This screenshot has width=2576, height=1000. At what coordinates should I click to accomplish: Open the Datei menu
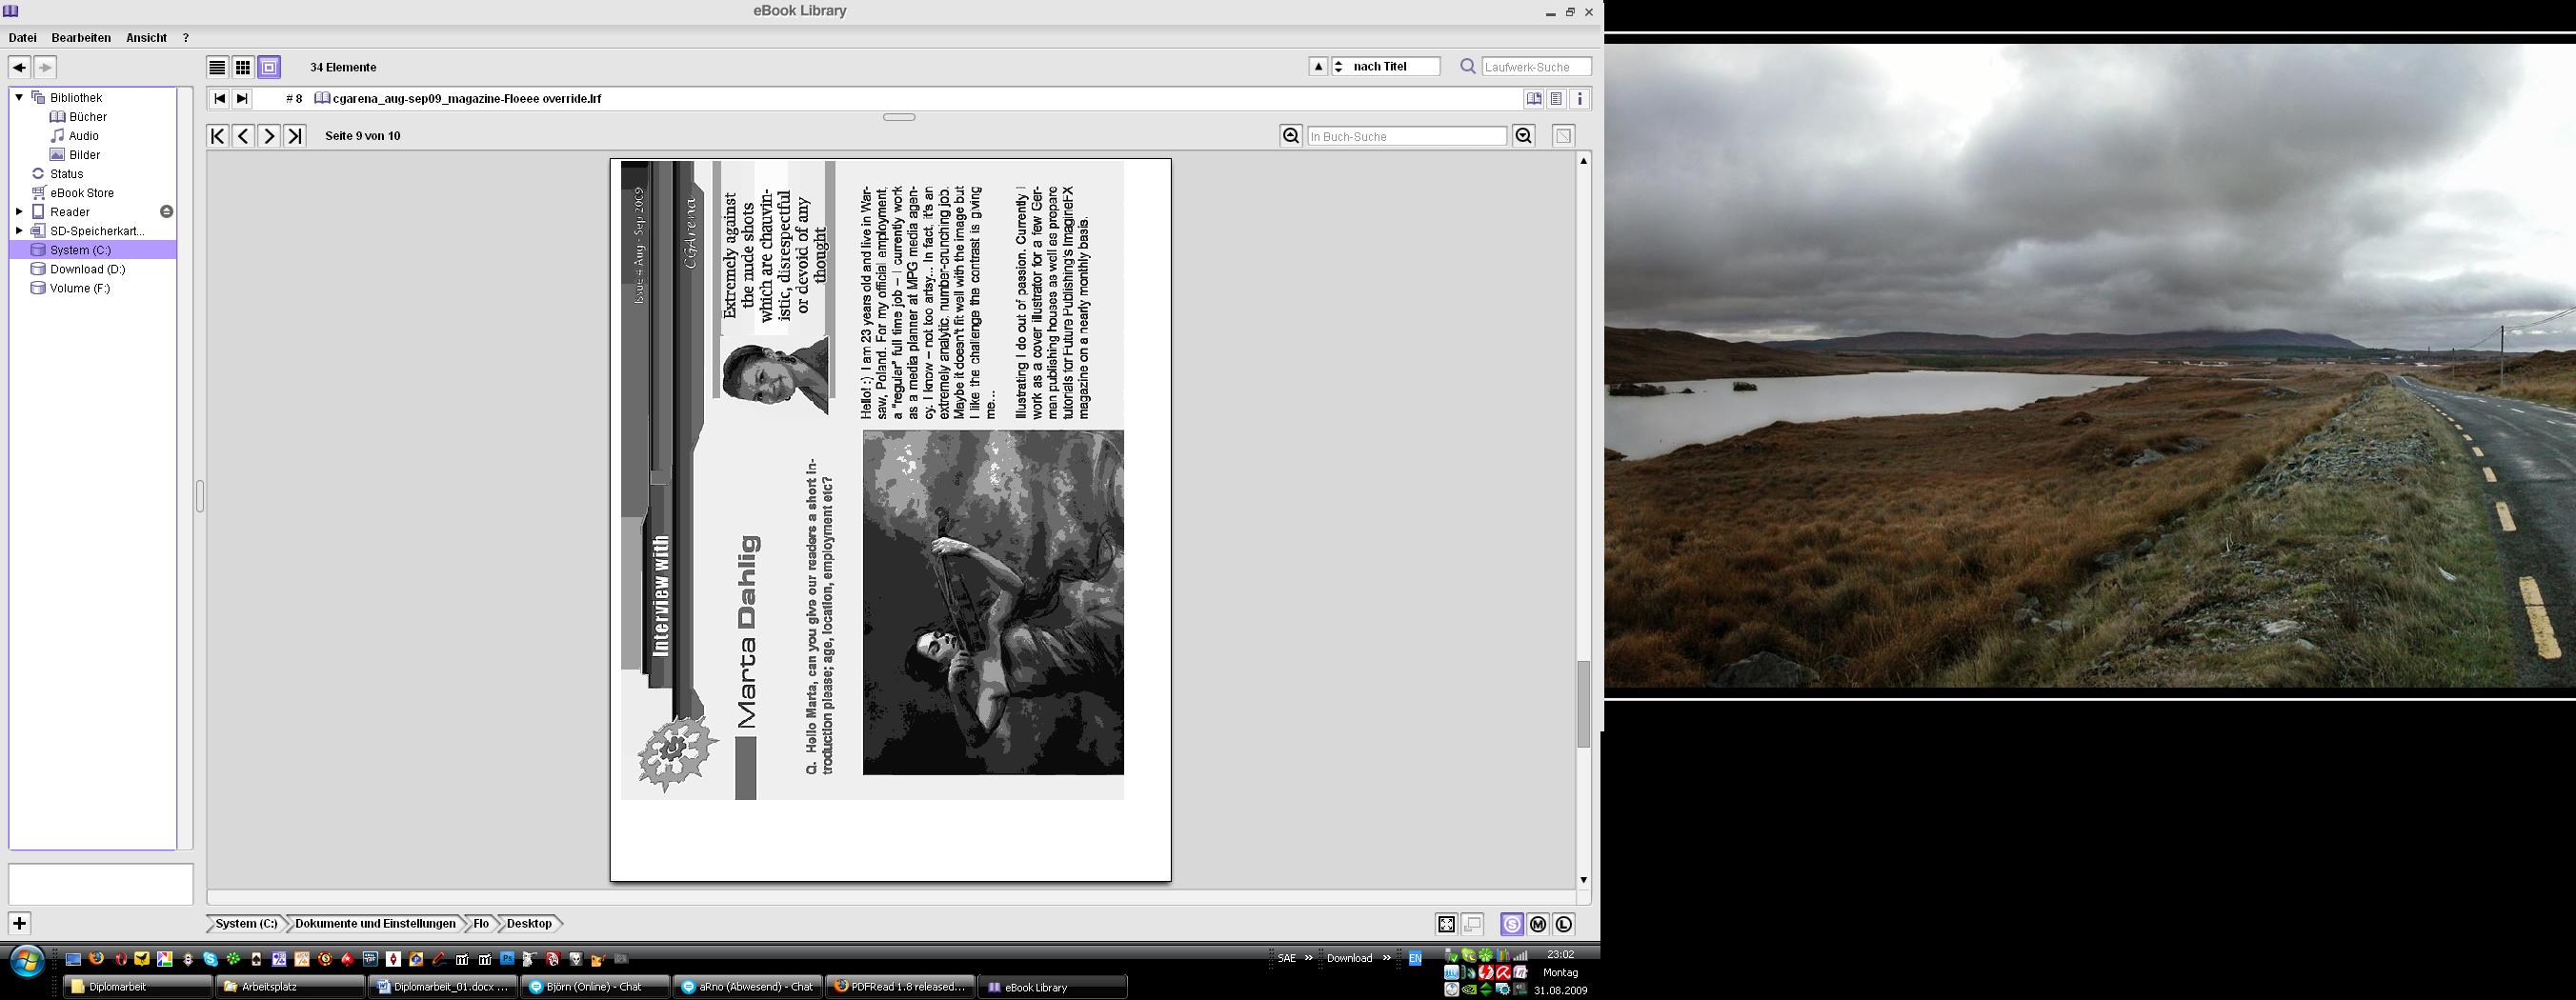point(22,38)
